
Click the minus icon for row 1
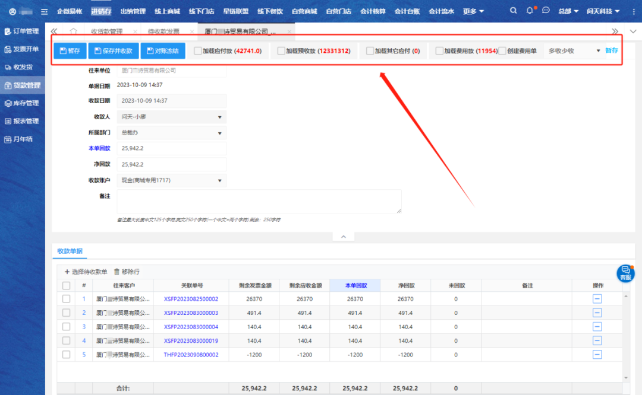tap(597, 299)
